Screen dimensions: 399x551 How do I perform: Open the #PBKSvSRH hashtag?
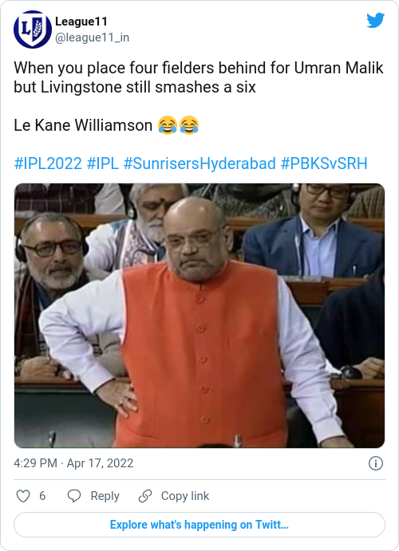(x=324, y=163)
